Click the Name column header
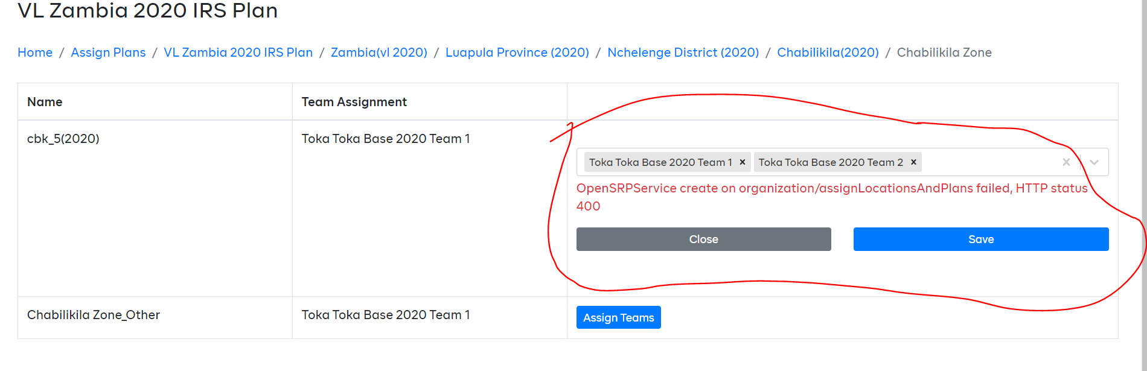The height and width of the screenshot is (371, 1147). pos(44,101)
